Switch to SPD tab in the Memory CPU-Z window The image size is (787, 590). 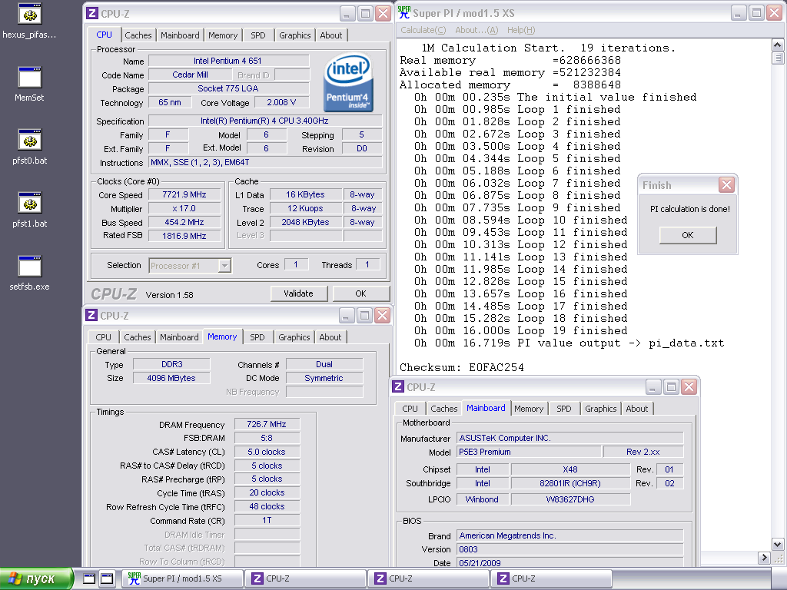(257, 337)
